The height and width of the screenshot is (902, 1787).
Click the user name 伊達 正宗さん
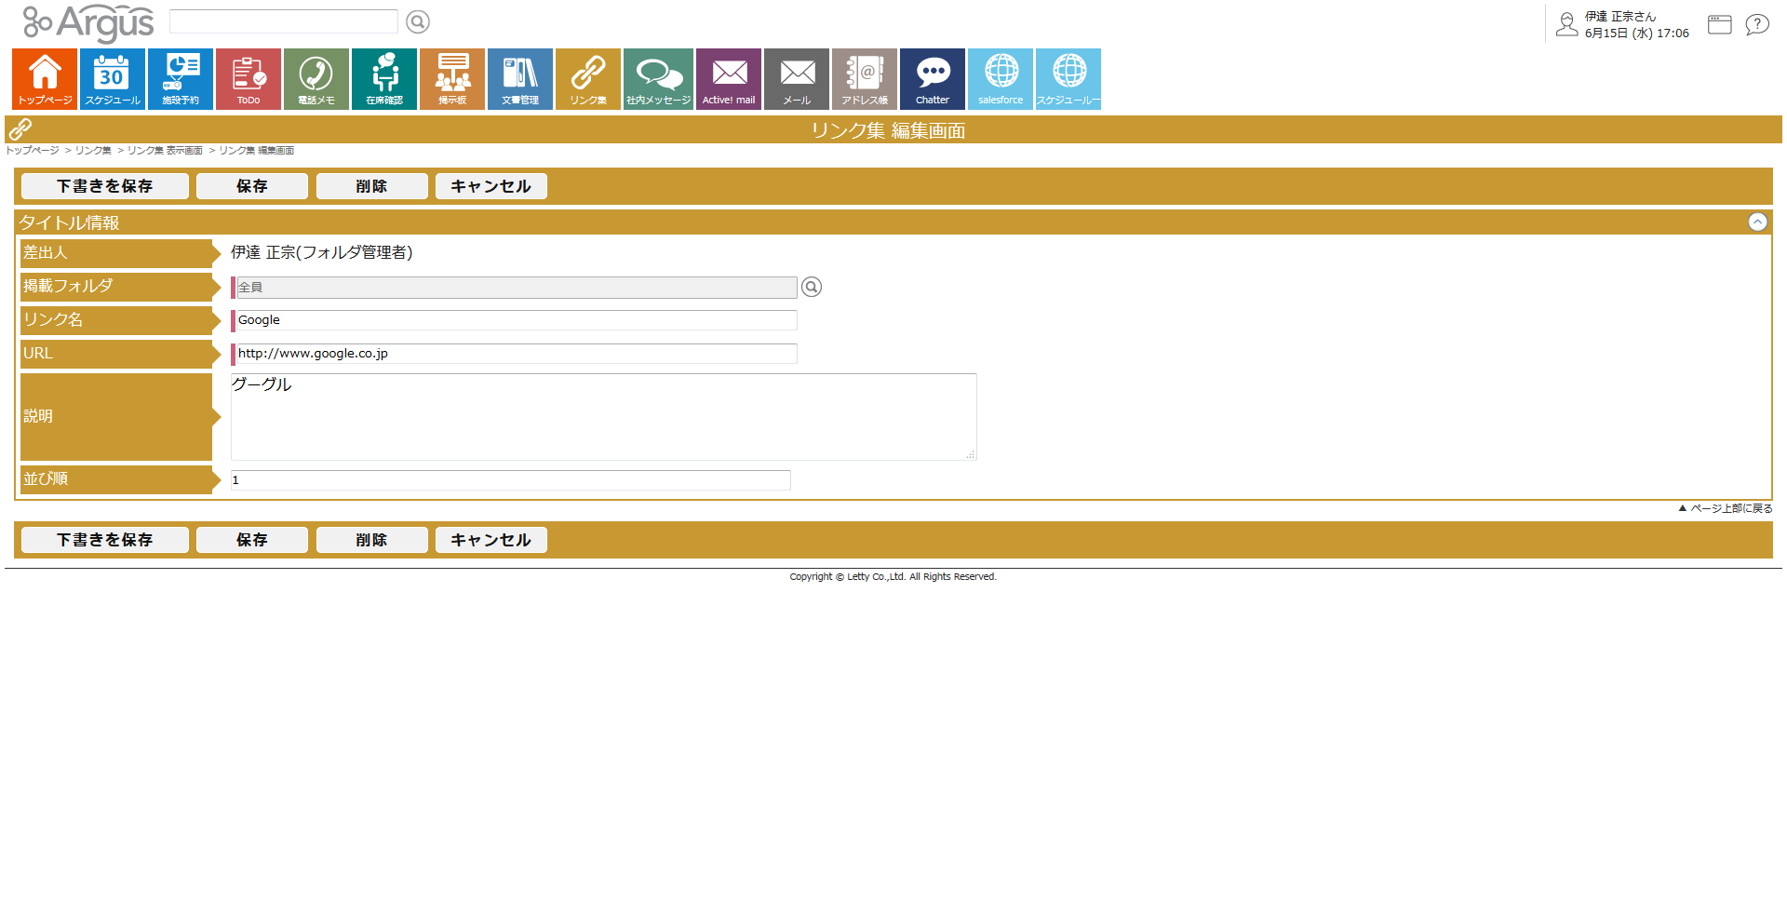pyautogui.click(x=1620, y=17)
